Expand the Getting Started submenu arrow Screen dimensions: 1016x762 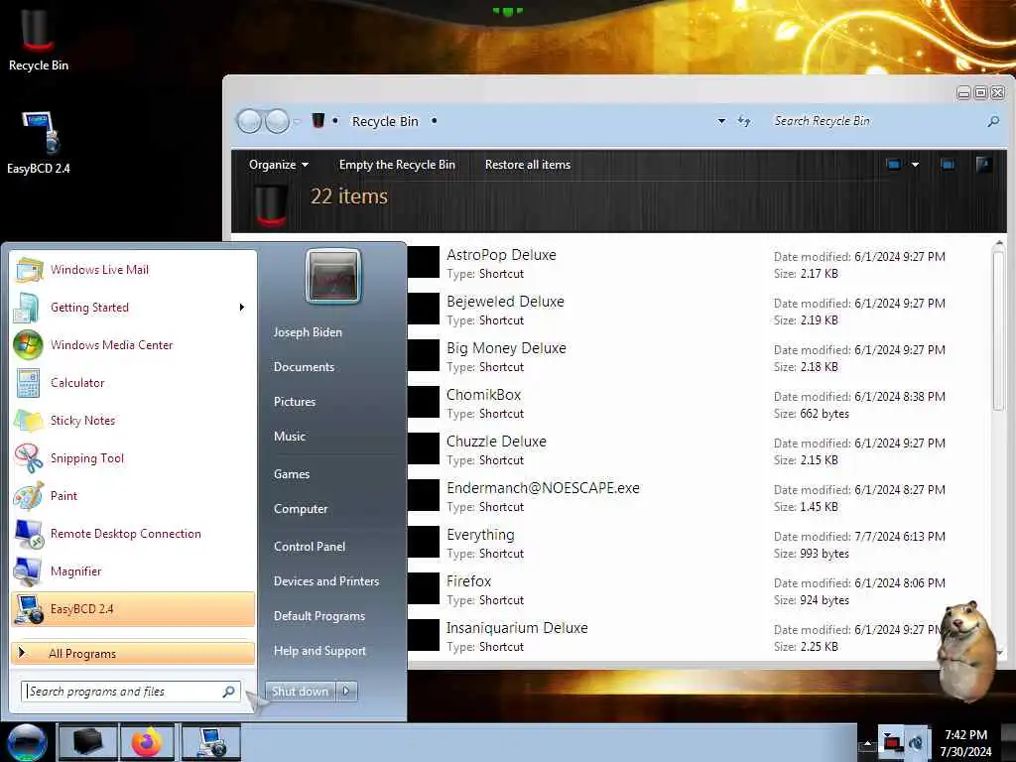coord(242,308)
